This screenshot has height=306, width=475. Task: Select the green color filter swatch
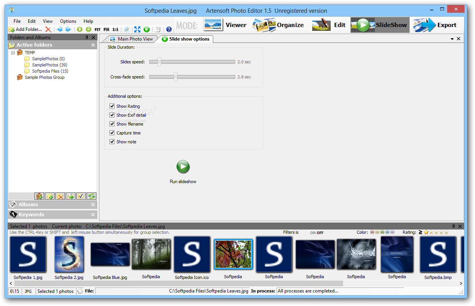pos(383,232)
